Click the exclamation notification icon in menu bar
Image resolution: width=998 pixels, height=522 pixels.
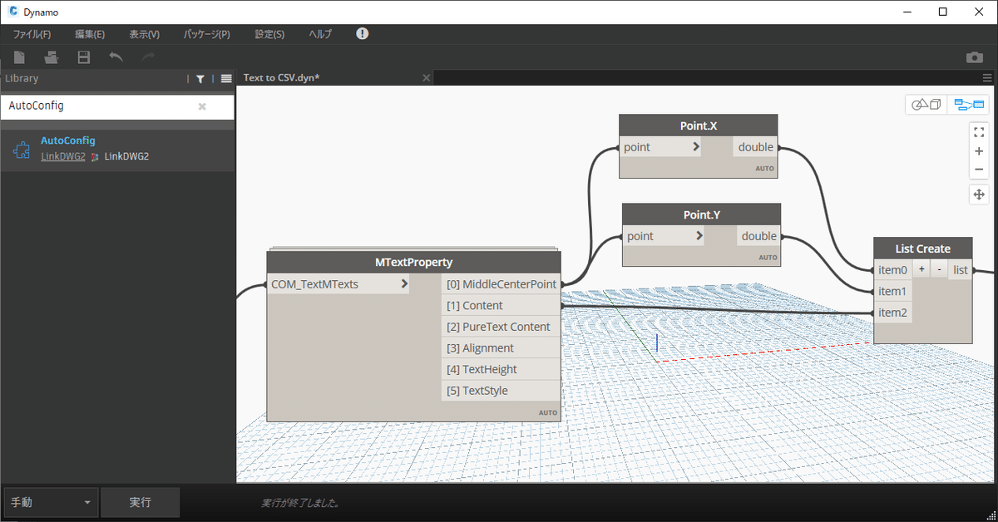click(362, 33)
